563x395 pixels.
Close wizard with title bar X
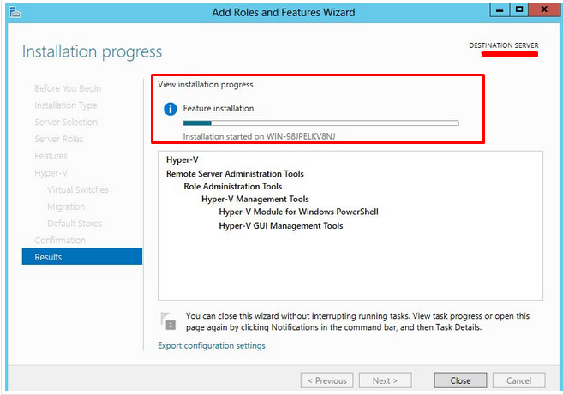pos(544,9)
